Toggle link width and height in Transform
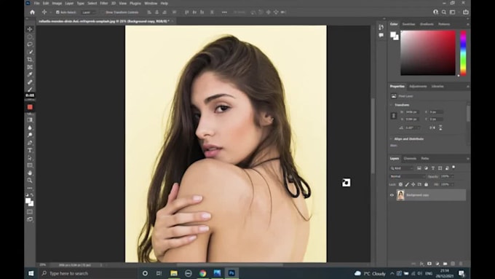The height and width of the screenshot is (279, 495). [394, 116]
